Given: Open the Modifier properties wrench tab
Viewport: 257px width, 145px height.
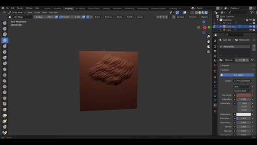Looking at the screenshot, I should [x=215, y=82].
